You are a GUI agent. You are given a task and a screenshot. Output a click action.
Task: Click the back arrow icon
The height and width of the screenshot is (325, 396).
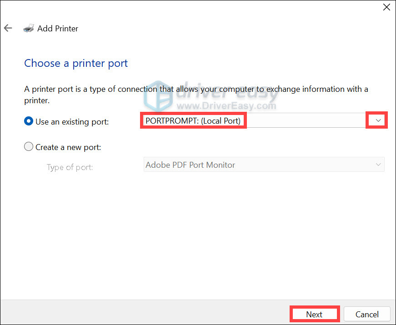click(x=8, y=28)
